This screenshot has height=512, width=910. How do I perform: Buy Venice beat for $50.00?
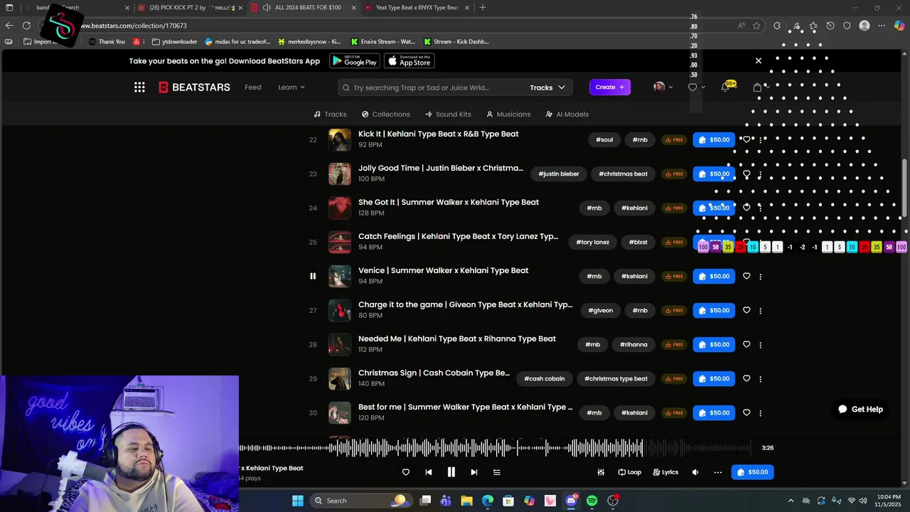pyautogui.click(x=714, y=276)
